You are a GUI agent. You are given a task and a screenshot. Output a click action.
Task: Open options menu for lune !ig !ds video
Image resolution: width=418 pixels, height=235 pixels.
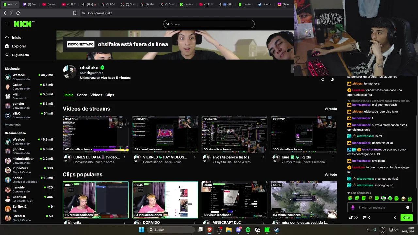tap(333, 157)
